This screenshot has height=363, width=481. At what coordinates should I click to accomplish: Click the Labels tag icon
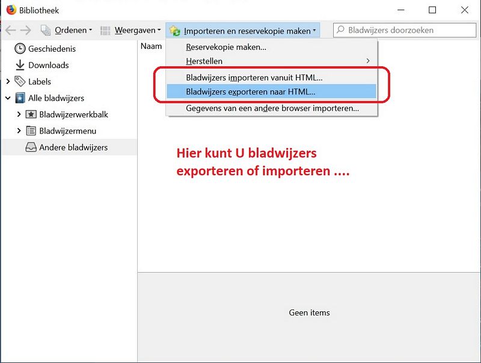coord(20,81)
